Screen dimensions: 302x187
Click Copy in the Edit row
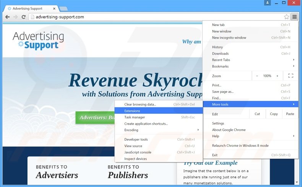pyautogui.click(x=274, y=114)
